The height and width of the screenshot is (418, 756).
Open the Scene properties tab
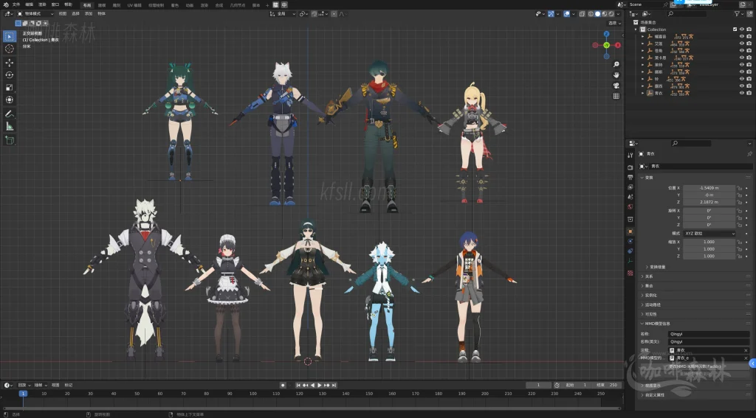click(x=630, y=197)
